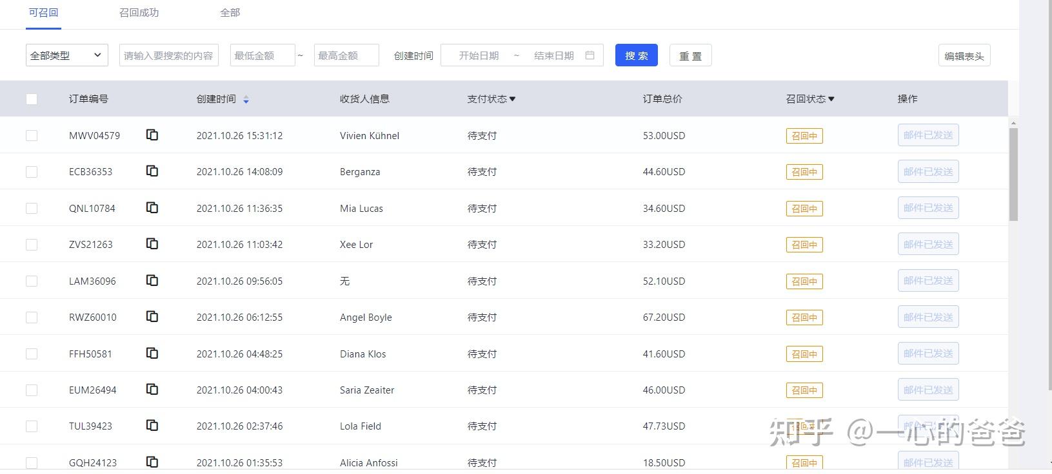
Task: Copy order number RWZ60010
Action: pyautogui.click(x=152, y=317)
